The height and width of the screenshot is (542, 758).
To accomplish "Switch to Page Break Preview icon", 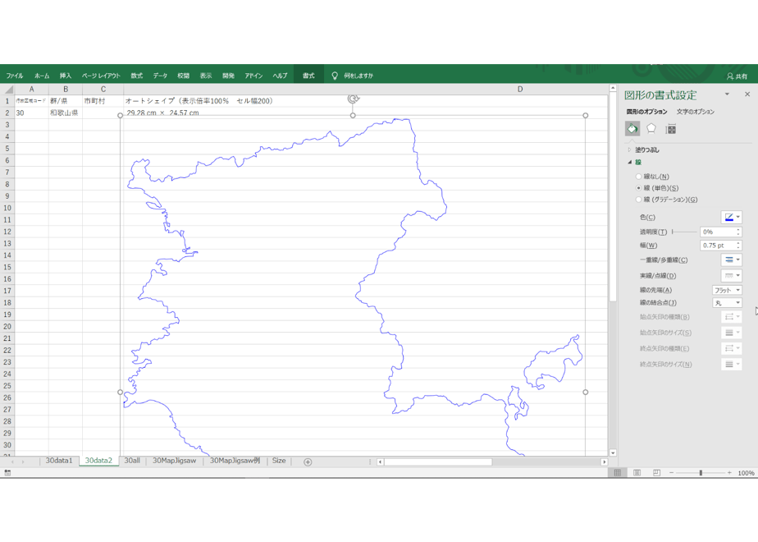I will (x=656, y=473).
